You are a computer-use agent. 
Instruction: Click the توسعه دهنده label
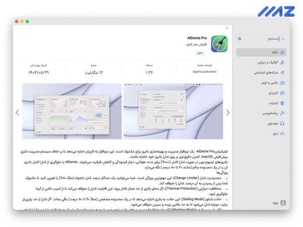(x=205, y=65)
